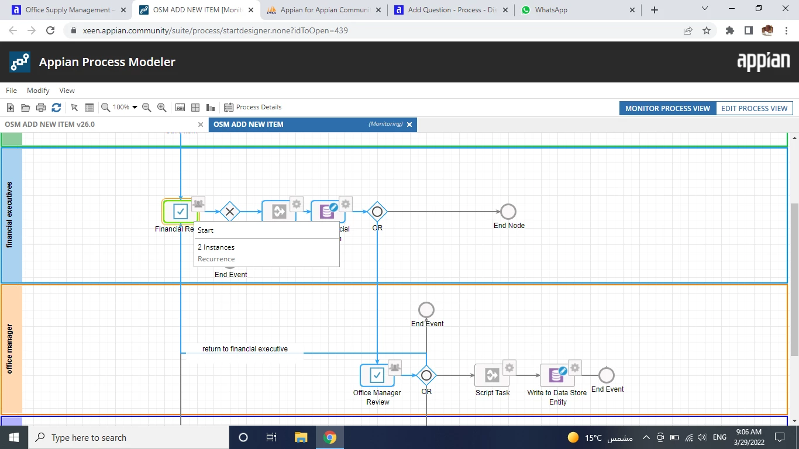The image size is (799, 449).
Task: Close the OSM ADD NEW ITEM v26.0 tab
Action: point(201,125)
